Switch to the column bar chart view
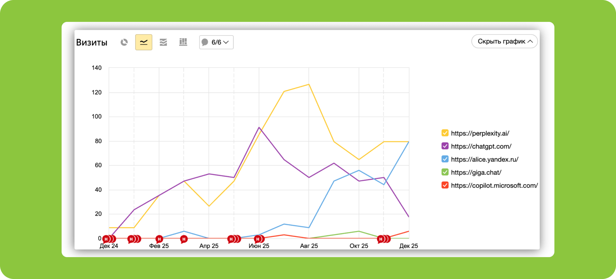This screenshot has width=616, height=279. coord(183,42)
